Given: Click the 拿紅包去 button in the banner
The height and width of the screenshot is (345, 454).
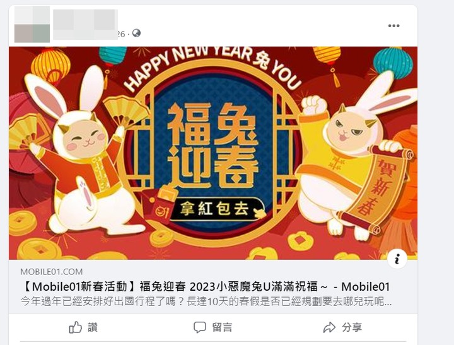Looking at the screenshot, I should click(217, 209).
